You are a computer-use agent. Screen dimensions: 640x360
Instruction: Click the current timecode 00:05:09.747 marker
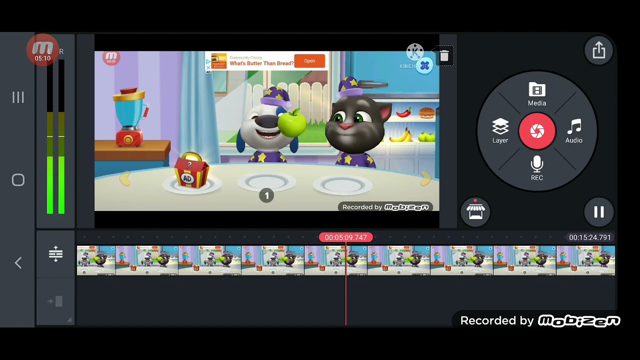346,237
